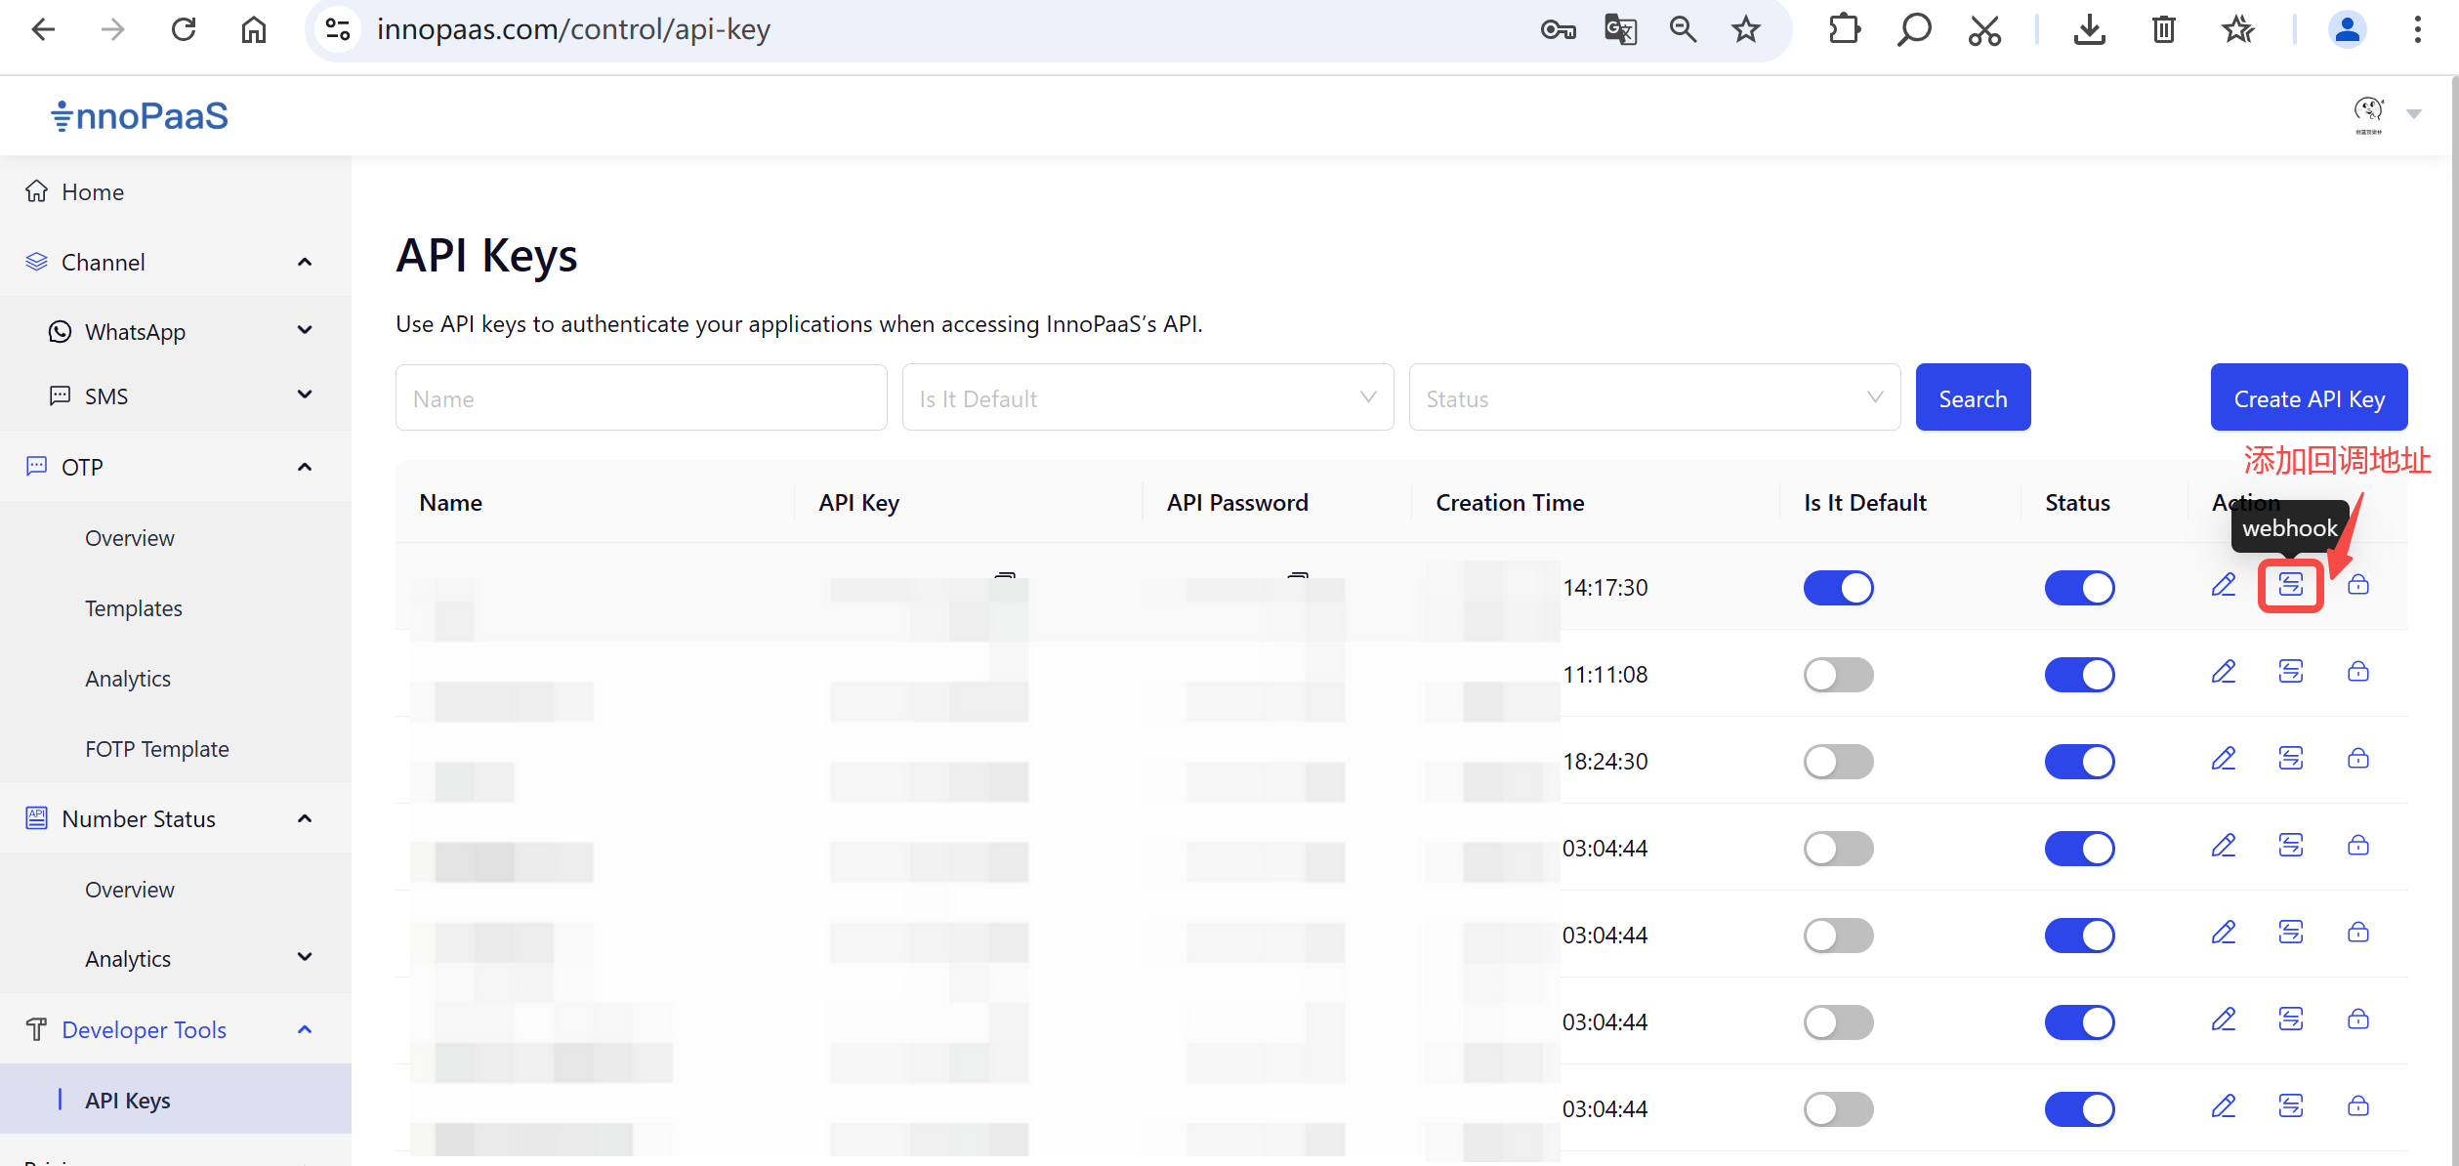This screenshot has width=2459, height=1166.
Task: Go to Home in the sidebar
Action: coord(93,191)
